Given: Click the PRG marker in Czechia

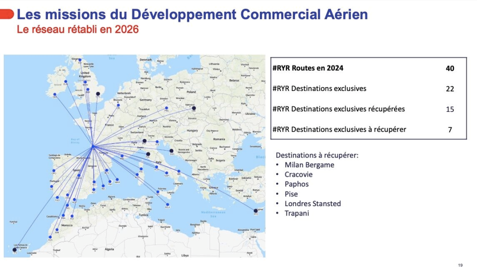Looking at the screenshot, I should click(166, 108).
